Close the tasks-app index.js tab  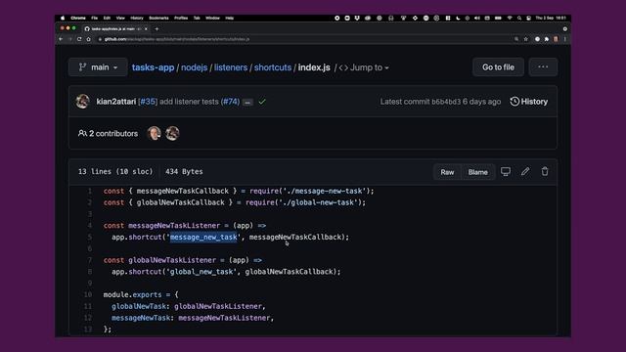tap(146, 28)
